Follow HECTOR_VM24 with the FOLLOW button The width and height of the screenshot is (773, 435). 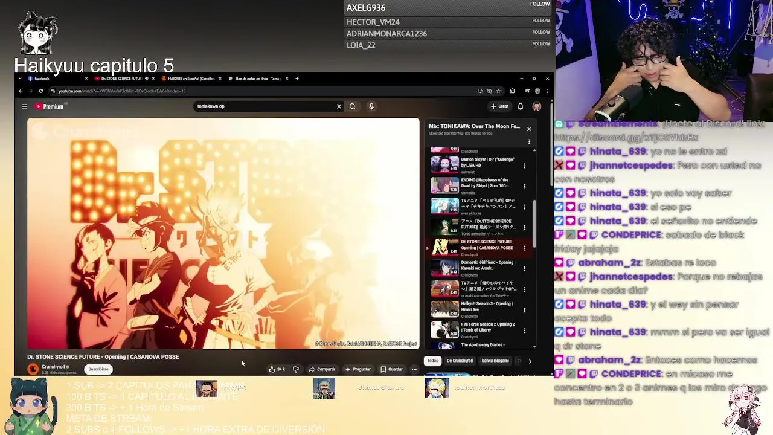[x=541, y=21]
